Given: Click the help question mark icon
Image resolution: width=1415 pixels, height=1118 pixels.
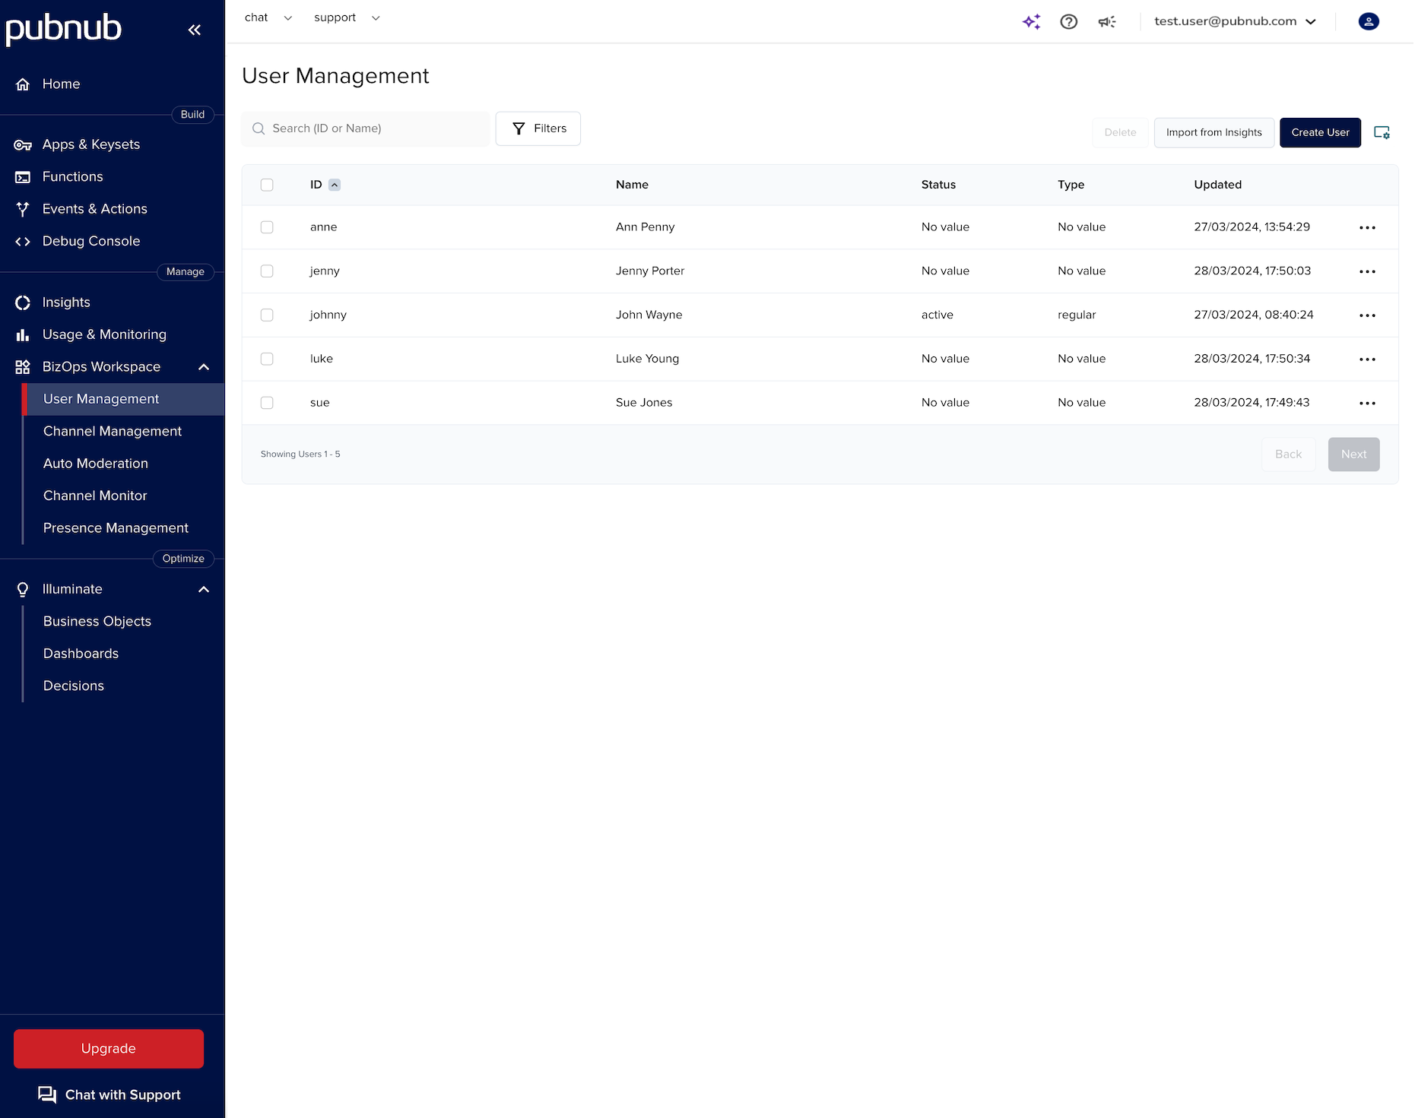Looking at the screenshot, I should coord(1068,21).
